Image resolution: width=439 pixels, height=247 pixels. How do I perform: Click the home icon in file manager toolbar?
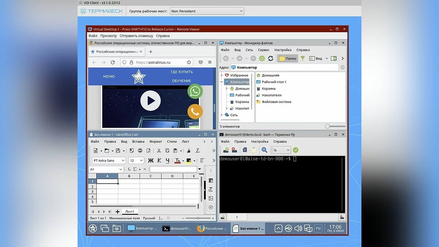tap(262, 59)
